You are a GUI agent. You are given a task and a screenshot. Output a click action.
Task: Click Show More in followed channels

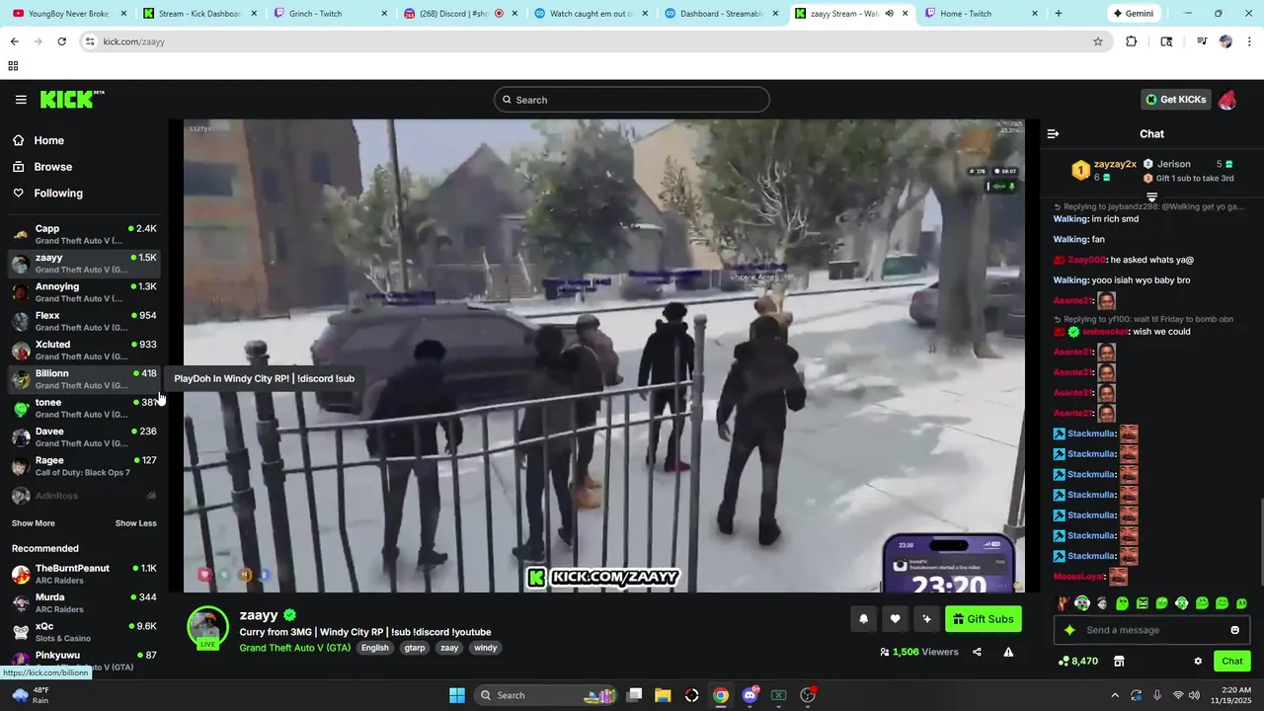tap(34, 523)
